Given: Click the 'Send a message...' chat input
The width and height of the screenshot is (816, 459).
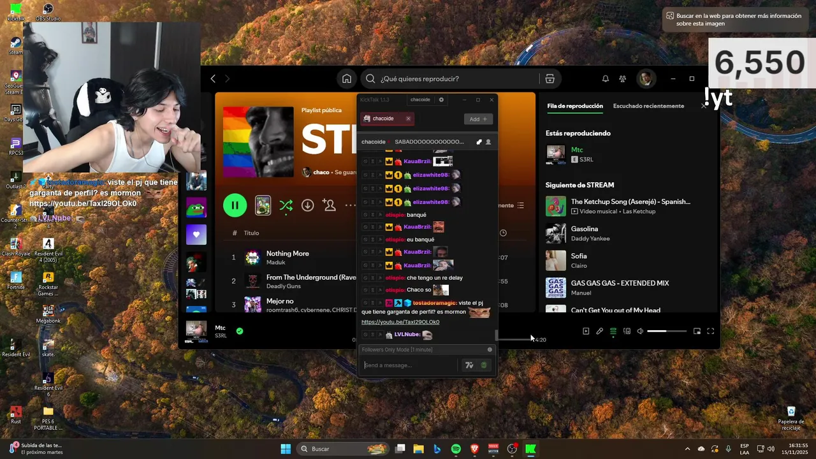Looking at the screenshot, I should point(409,365).
